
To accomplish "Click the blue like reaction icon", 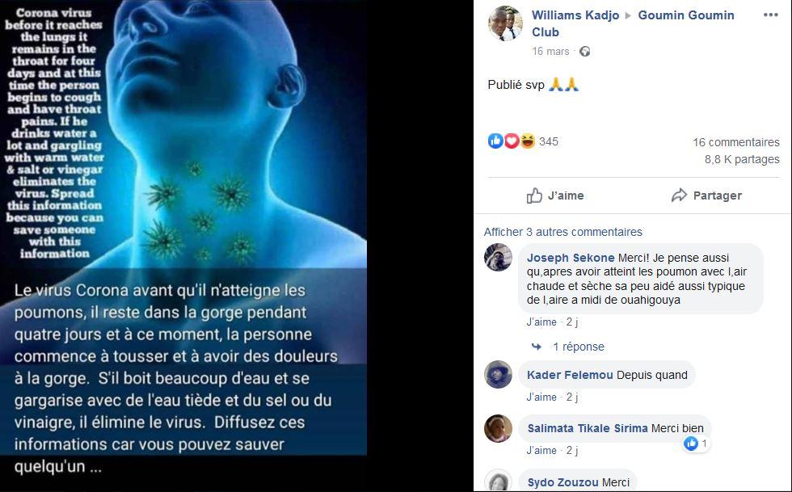I will click(x=495, y=141).
